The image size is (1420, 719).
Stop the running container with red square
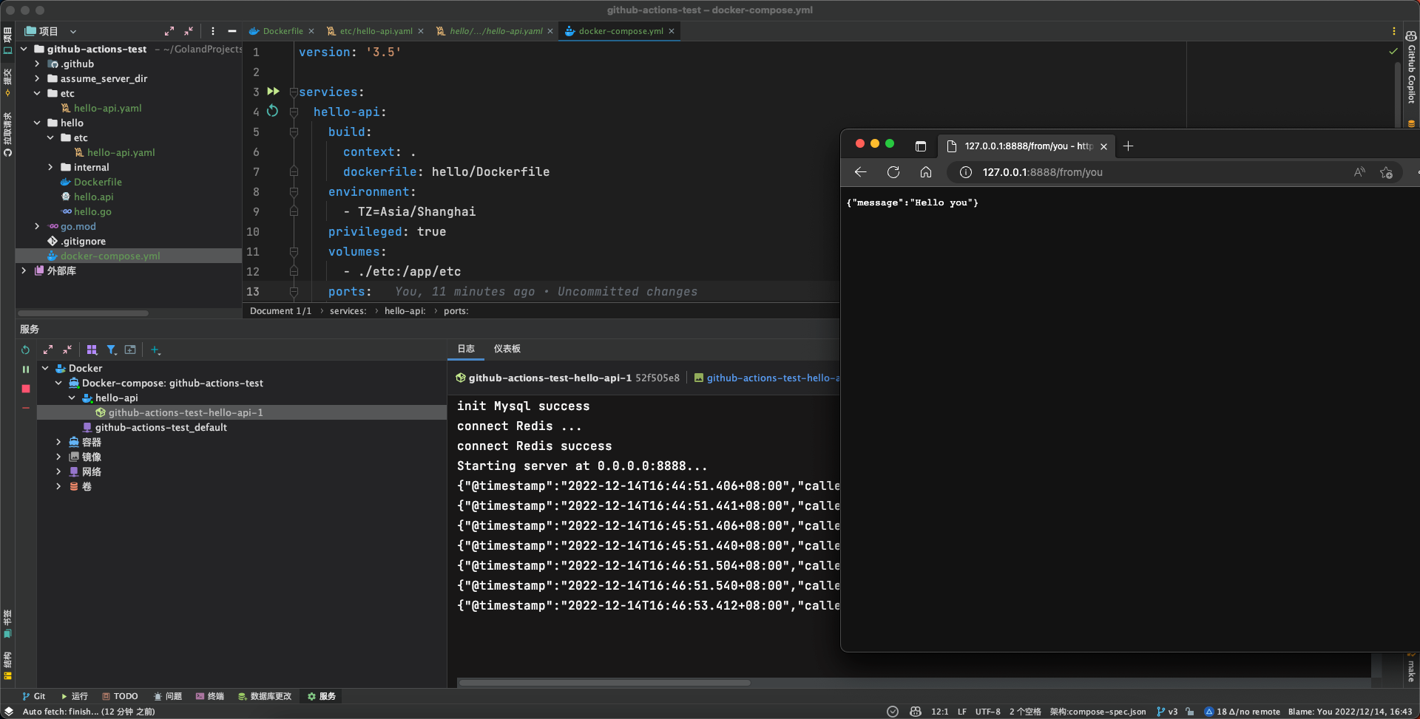tap(26, 388)
